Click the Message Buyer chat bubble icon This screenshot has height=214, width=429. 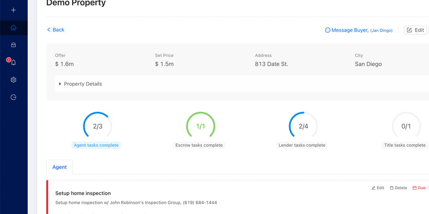point(328,30)
